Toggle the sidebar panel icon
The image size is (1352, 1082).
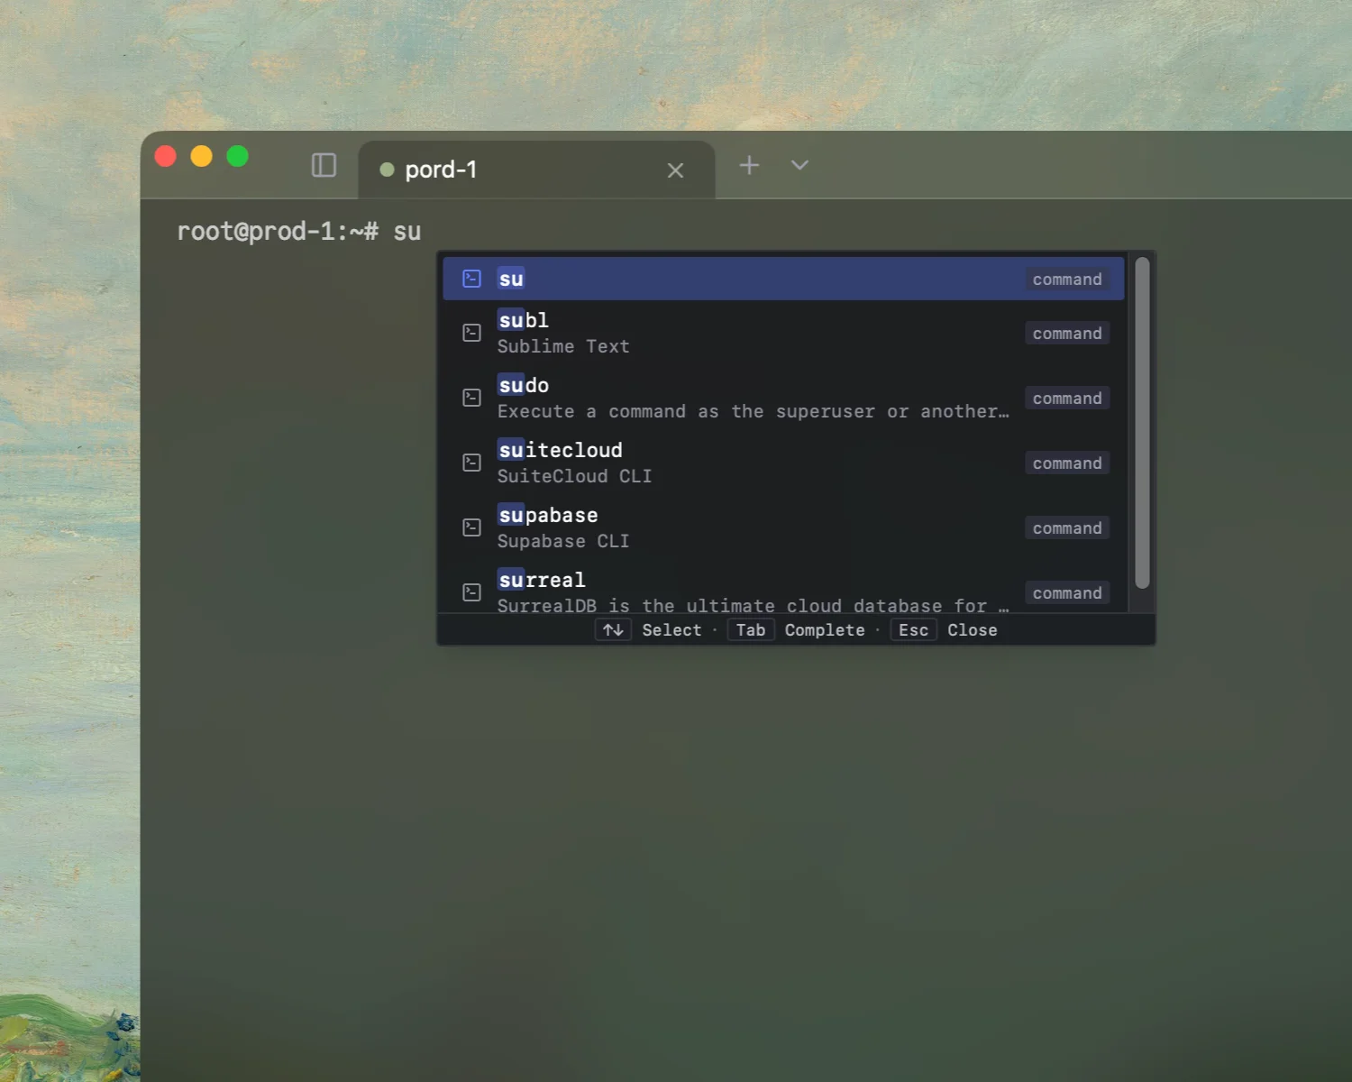[324, 165]
